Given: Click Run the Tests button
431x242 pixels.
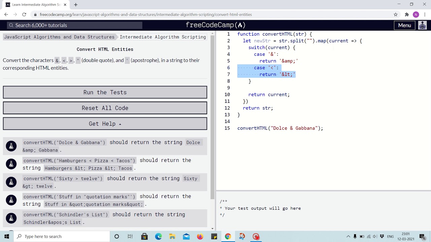Looking at the screenshot, I should (x=105, y=92).
